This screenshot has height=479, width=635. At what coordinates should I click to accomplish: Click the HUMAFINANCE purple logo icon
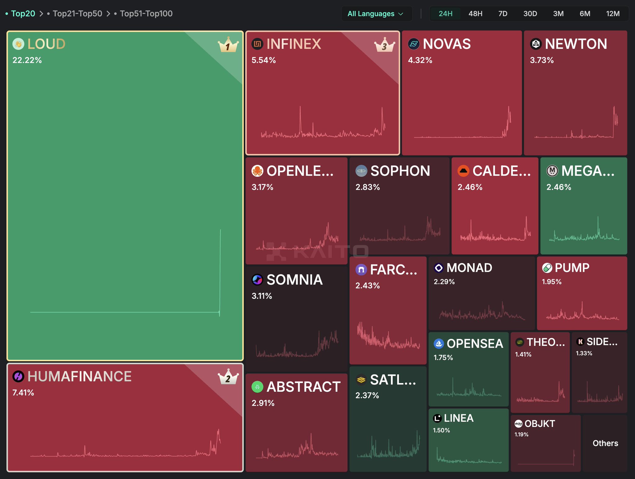coord(18,377)
